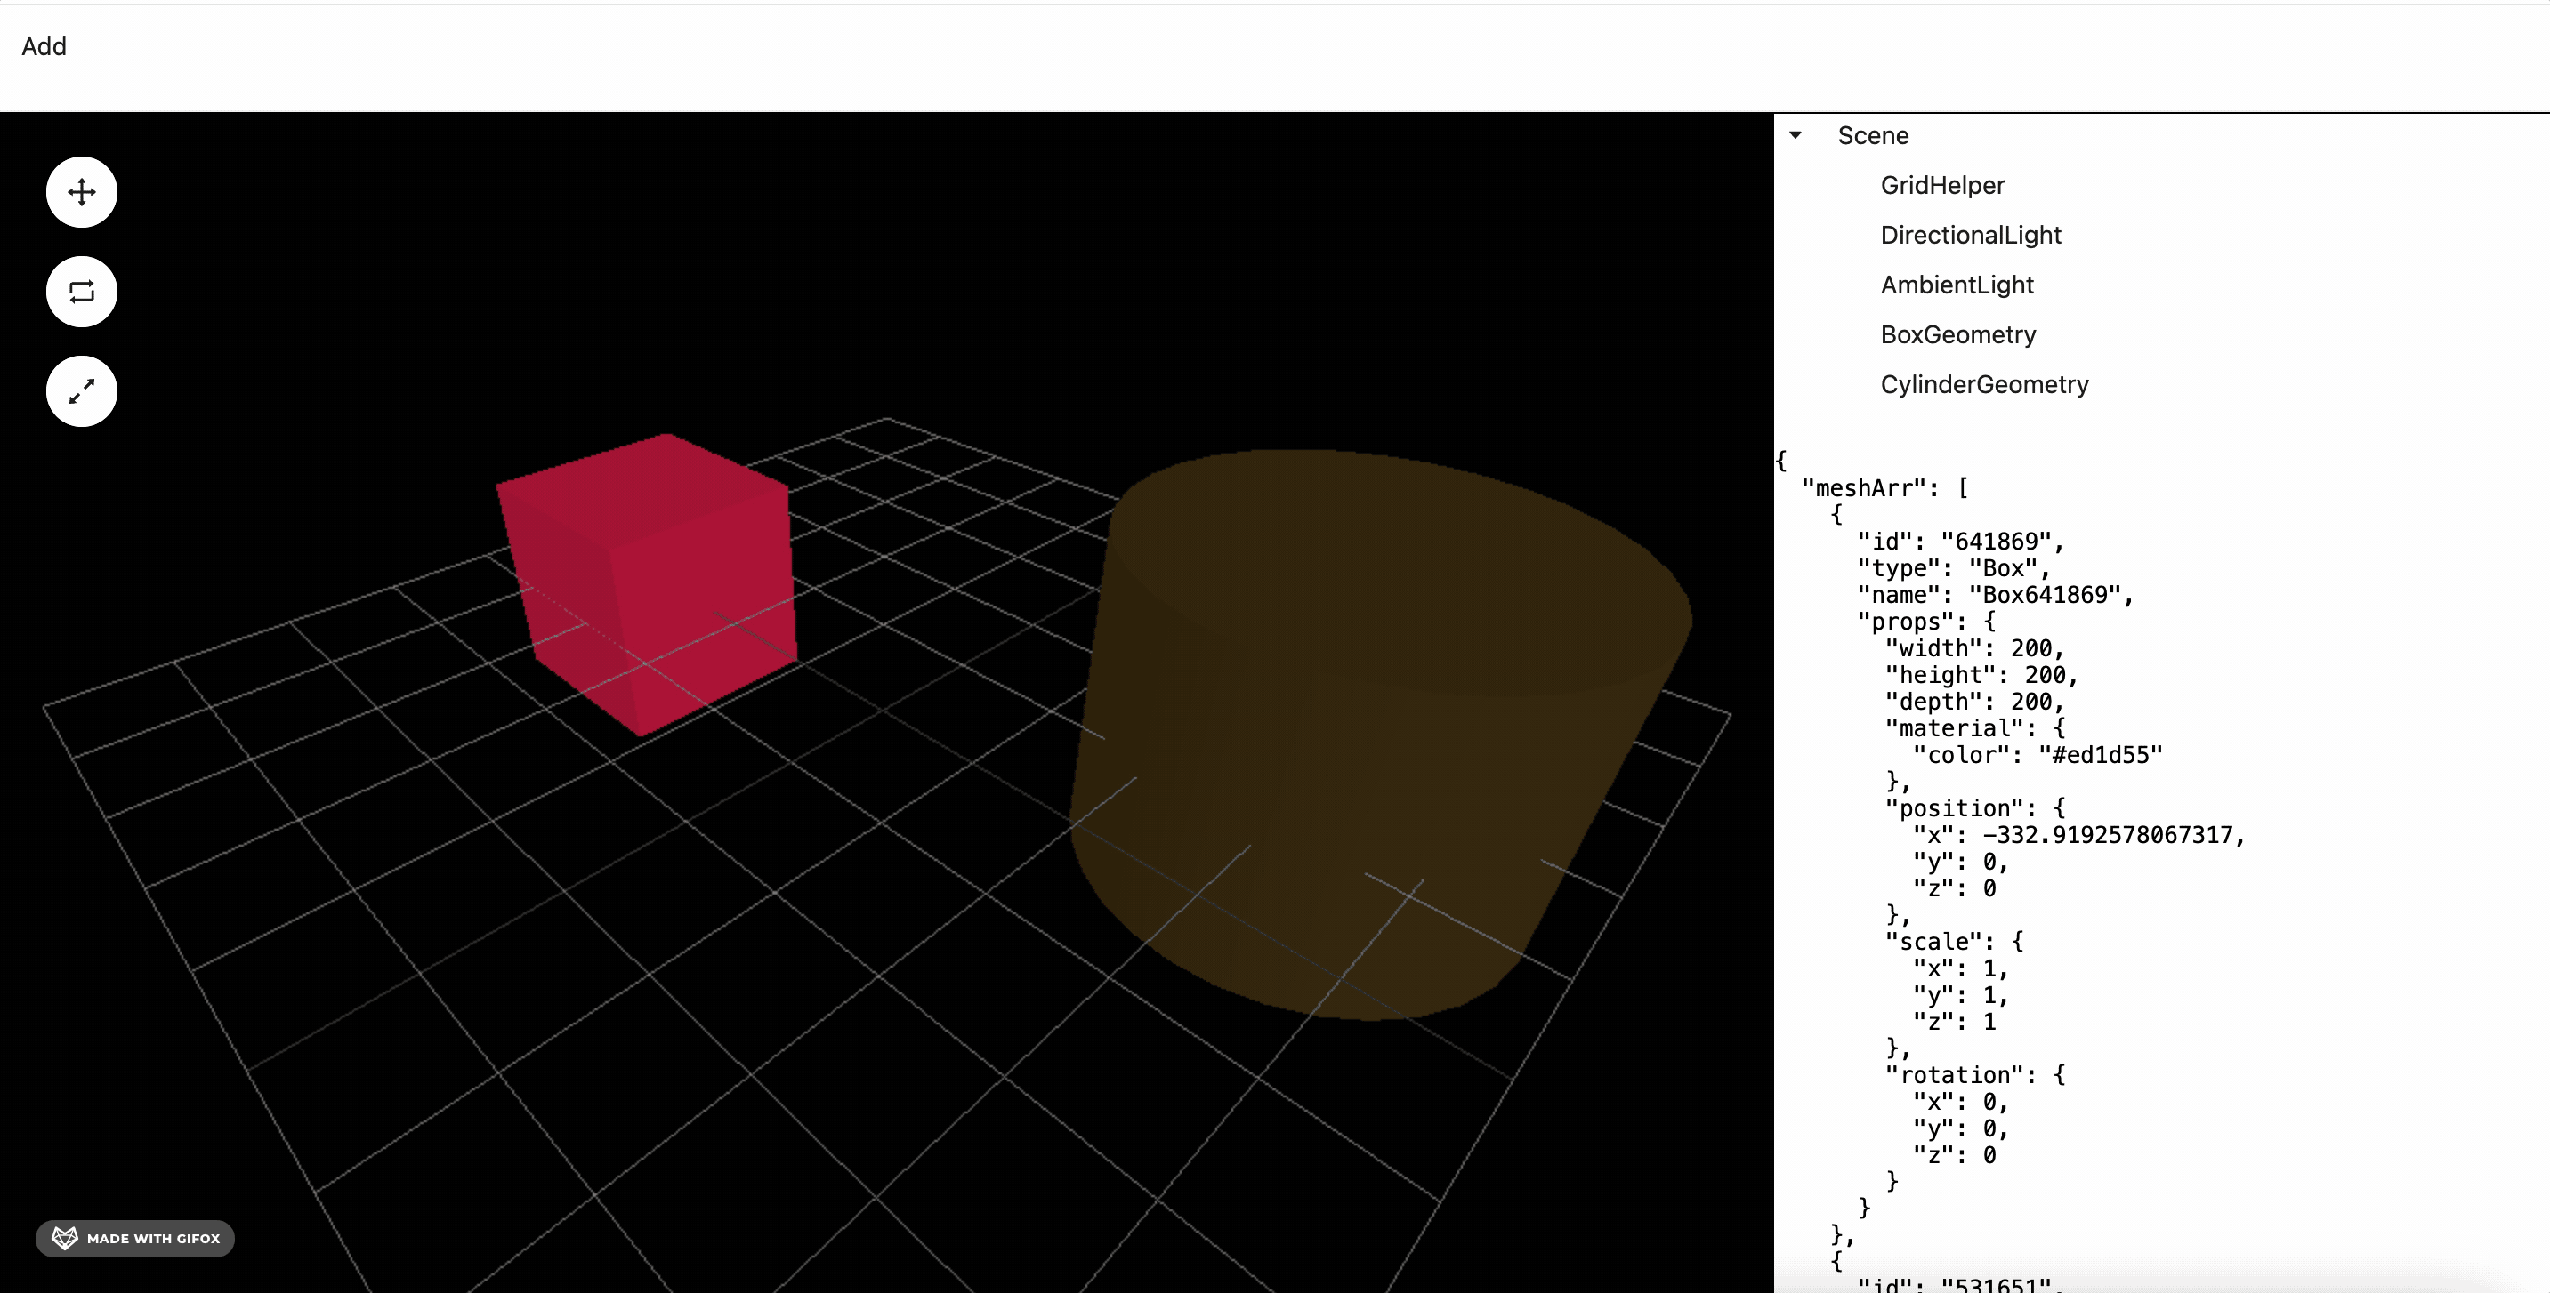Select the rotate tool

pos(82,292)
